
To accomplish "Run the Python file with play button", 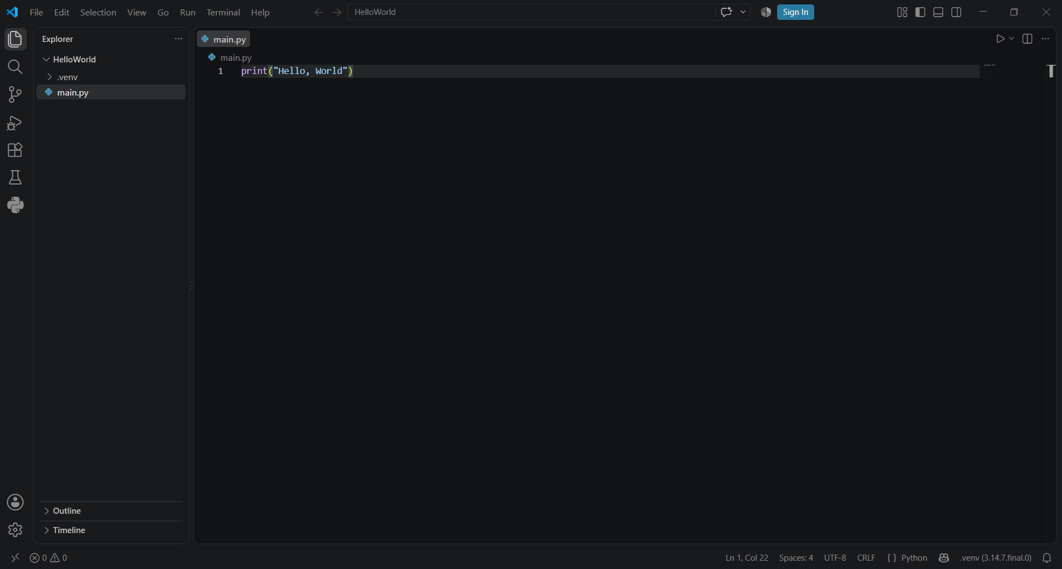I will pyautogui.click(x=1000, y=39).
